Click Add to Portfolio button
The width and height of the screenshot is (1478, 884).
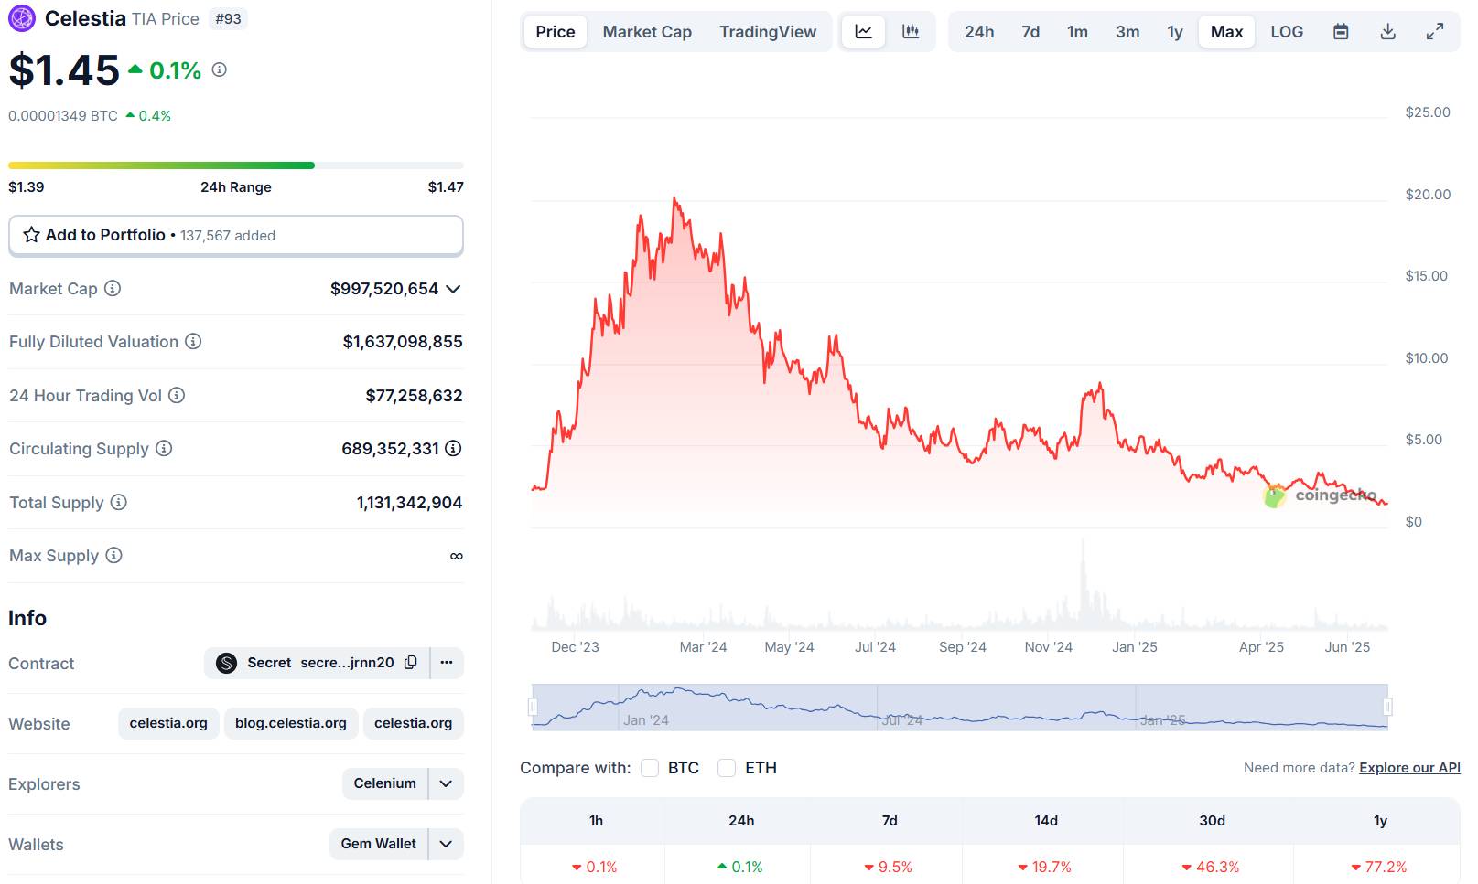click(x=236, y=236)
